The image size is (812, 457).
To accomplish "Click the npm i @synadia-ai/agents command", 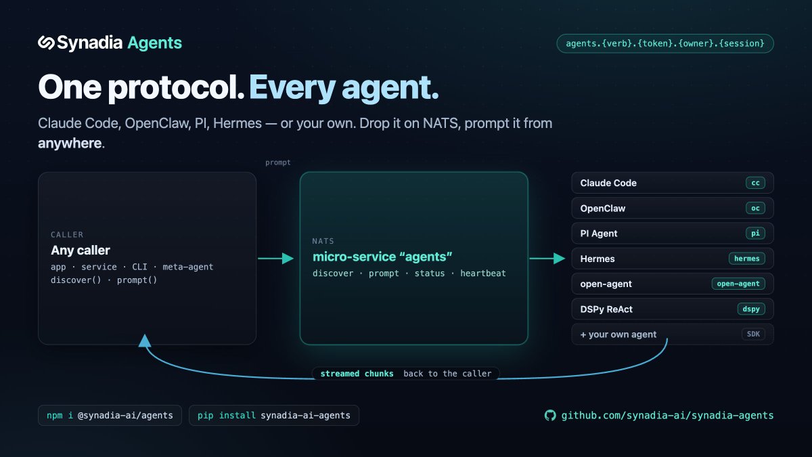I will pos(110,415).
